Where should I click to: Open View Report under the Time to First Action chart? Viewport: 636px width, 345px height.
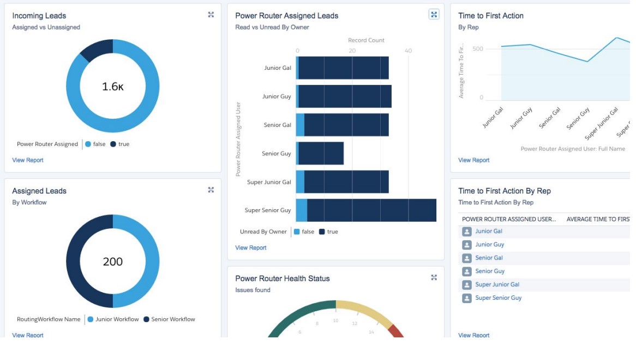(x=474, y=160)
